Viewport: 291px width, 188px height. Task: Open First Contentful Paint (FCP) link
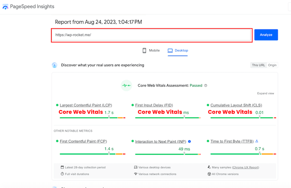click(x=83, y=141)
